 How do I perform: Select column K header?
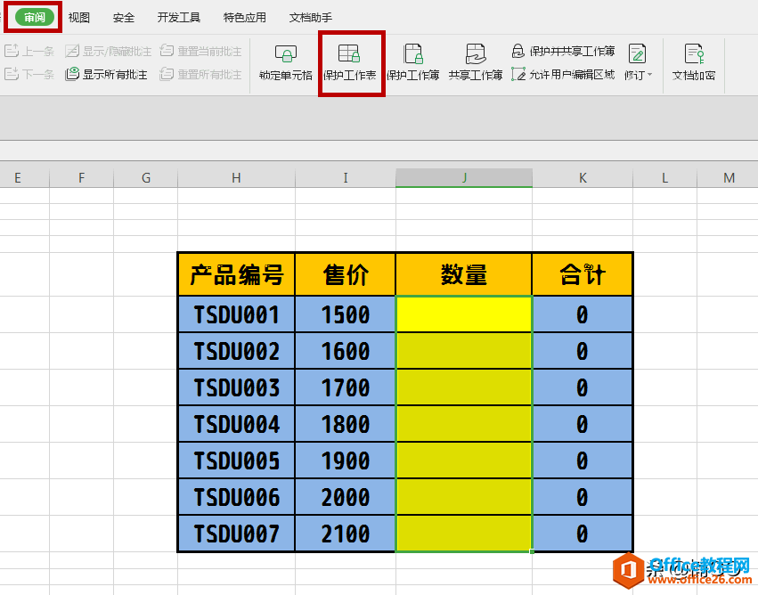(583, 178)
